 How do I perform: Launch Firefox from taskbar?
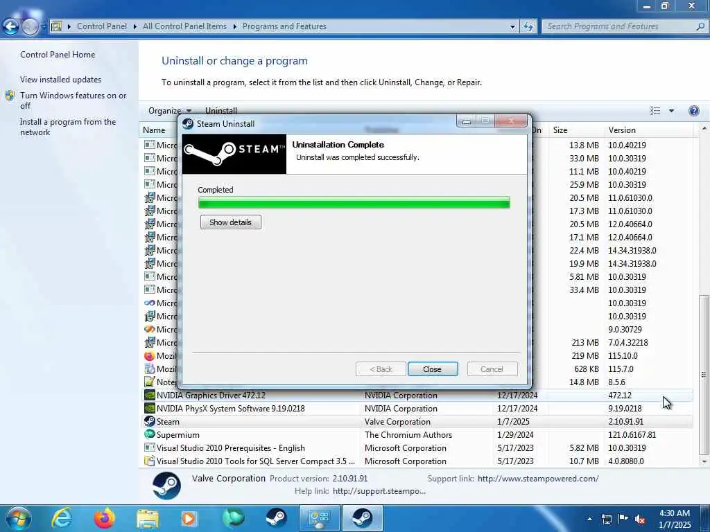point(105,518)
